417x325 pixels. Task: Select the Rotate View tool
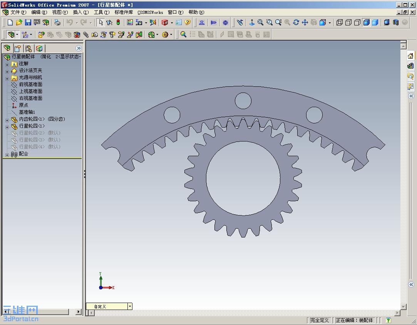[296, 22]
